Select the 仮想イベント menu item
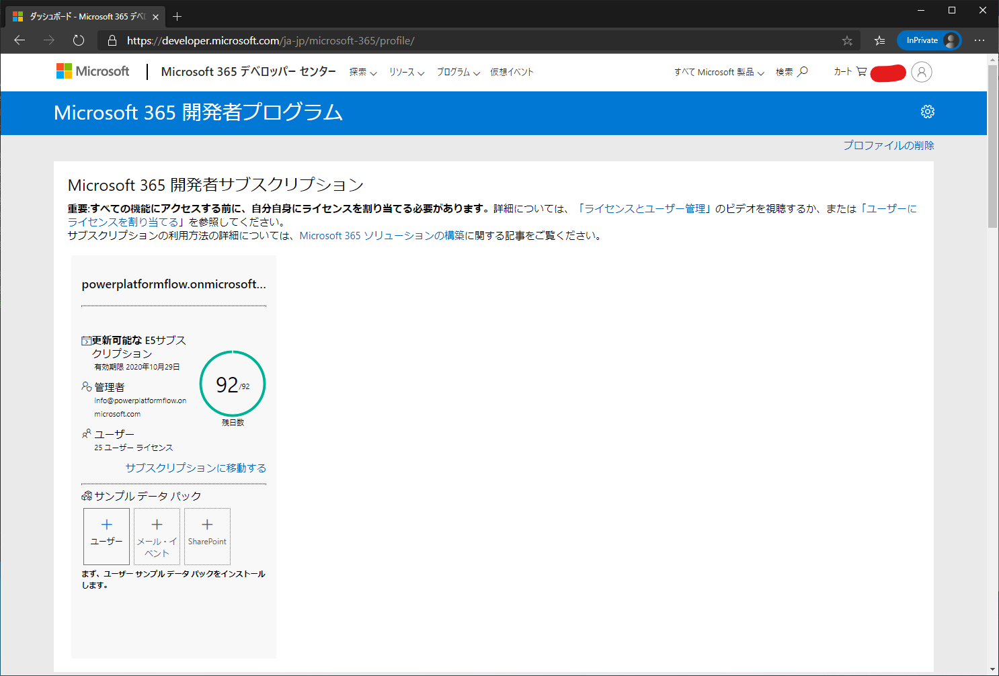Image resolution: width=999 pixels, height=676 pixels. tap(511, 73)
